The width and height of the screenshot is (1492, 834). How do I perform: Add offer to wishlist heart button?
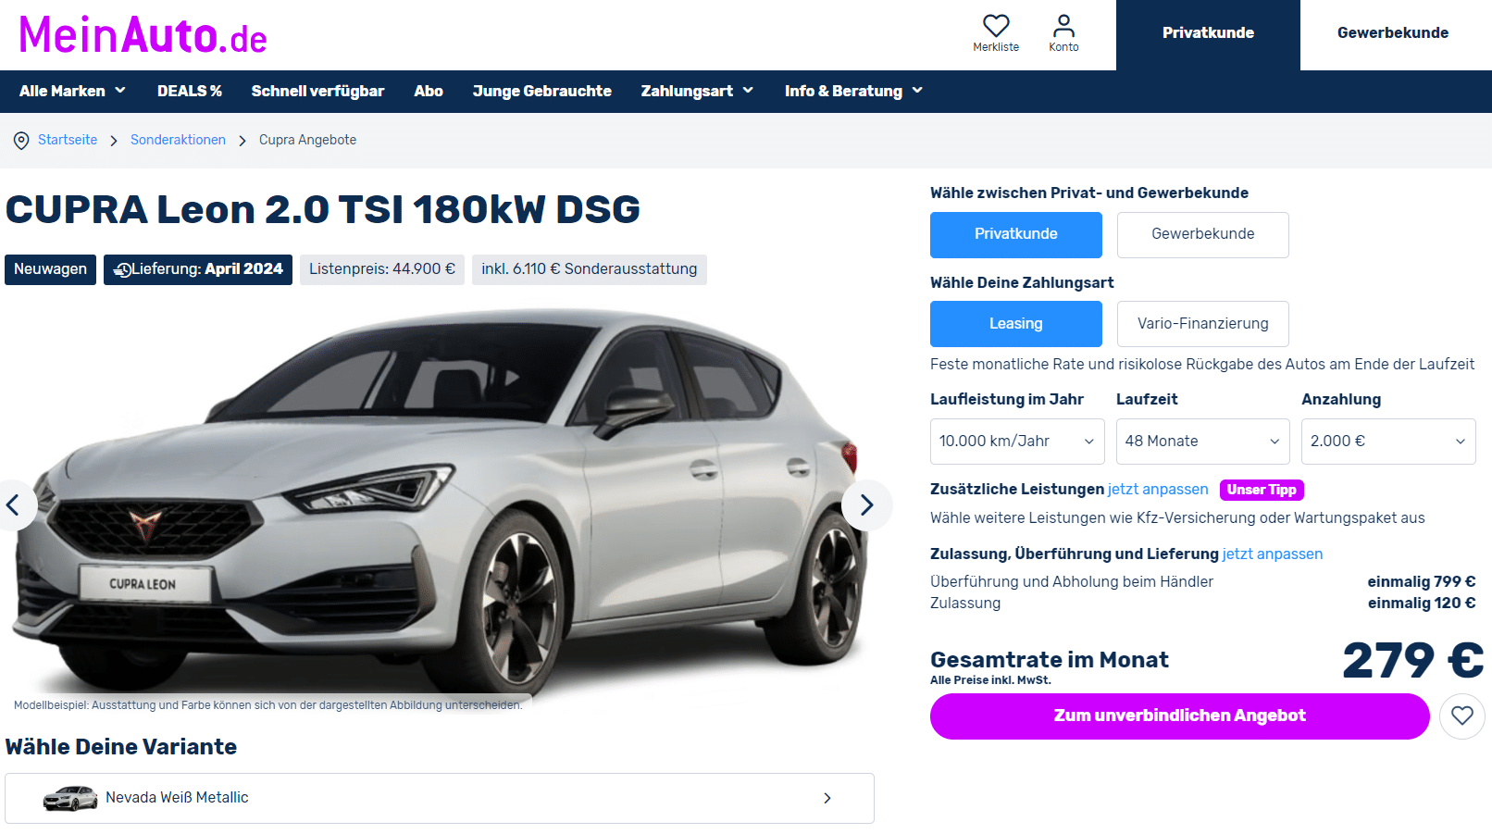(x=1462, y=716)
